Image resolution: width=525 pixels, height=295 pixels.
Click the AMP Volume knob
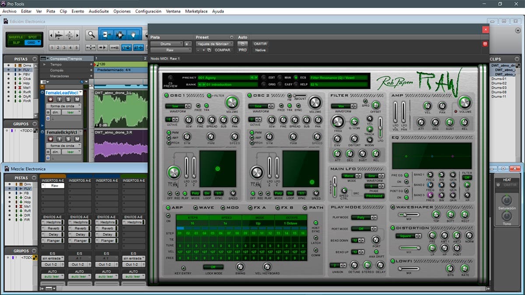465,103
